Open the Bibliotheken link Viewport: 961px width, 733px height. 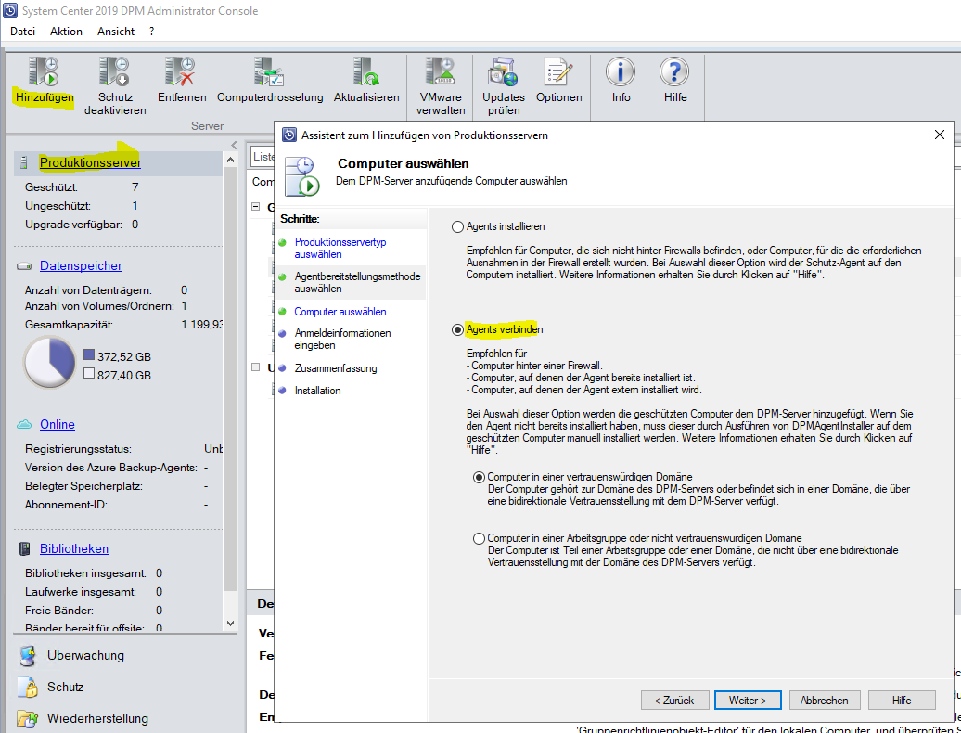(x=74, y=549)
